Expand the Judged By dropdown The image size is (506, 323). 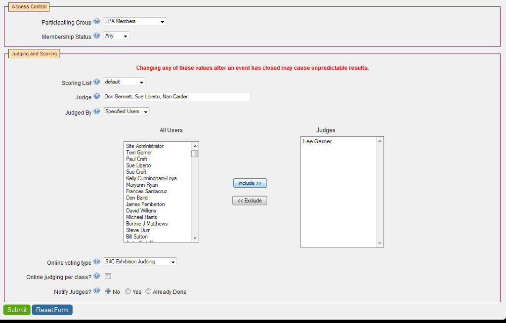coord(126,112)
